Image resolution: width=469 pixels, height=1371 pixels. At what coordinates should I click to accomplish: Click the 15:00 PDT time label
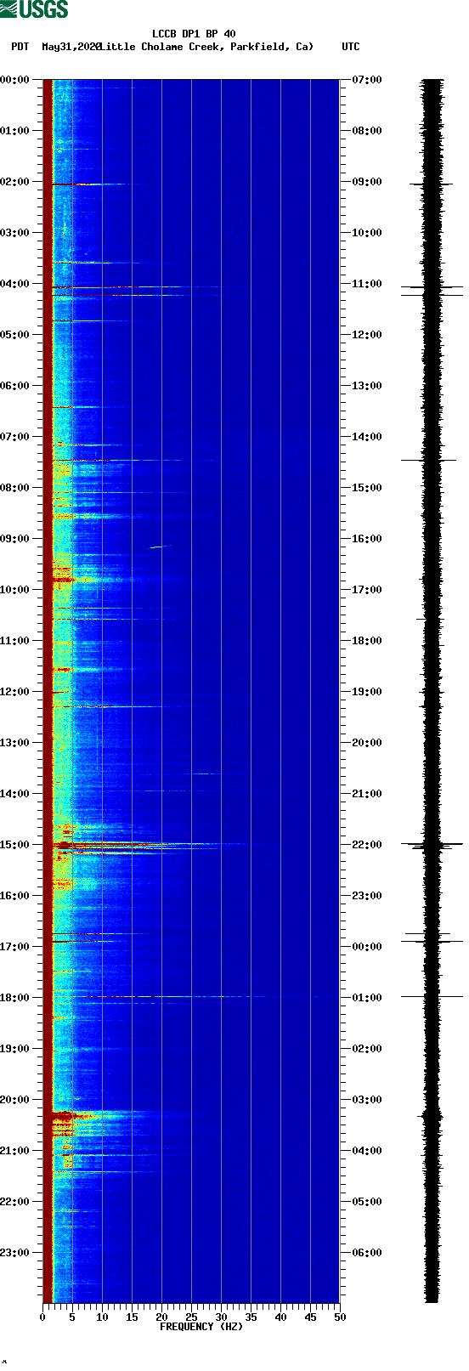click(x=15, y=845)
